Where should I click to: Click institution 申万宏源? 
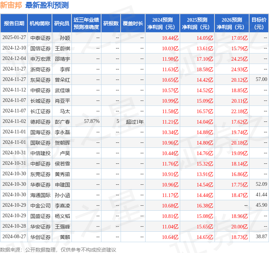pyautogui.click(x=40, y=59)
